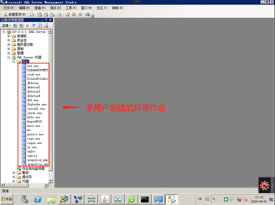Collapse the 作业 folder

point(14,62)
